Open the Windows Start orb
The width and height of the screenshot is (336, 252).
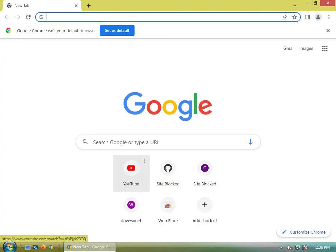pyautogui.click(x=10, y=247)
